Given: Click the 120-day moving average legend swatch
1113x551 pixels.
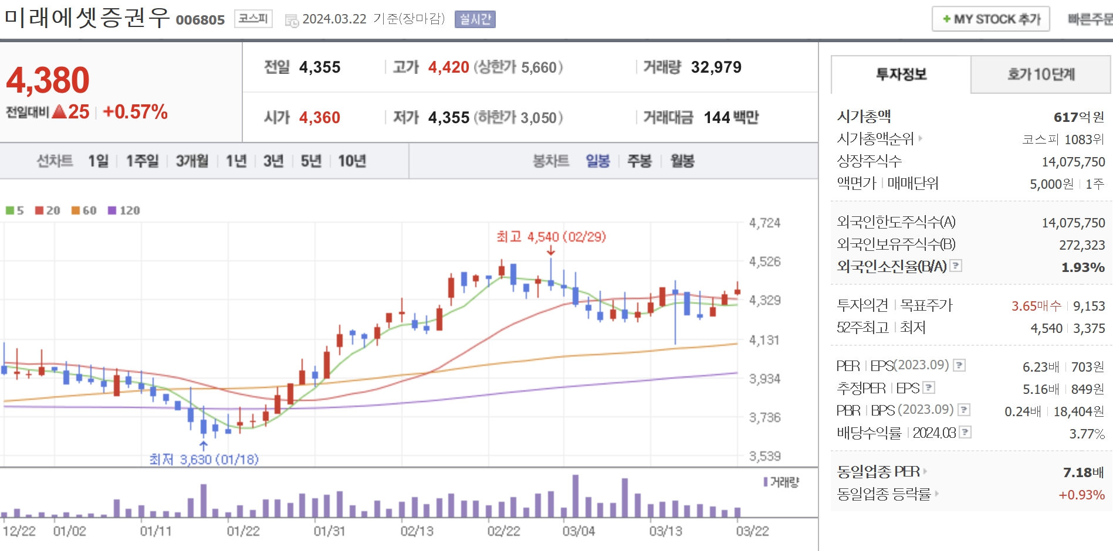Looking at the screenshot, I should point(112,210).
